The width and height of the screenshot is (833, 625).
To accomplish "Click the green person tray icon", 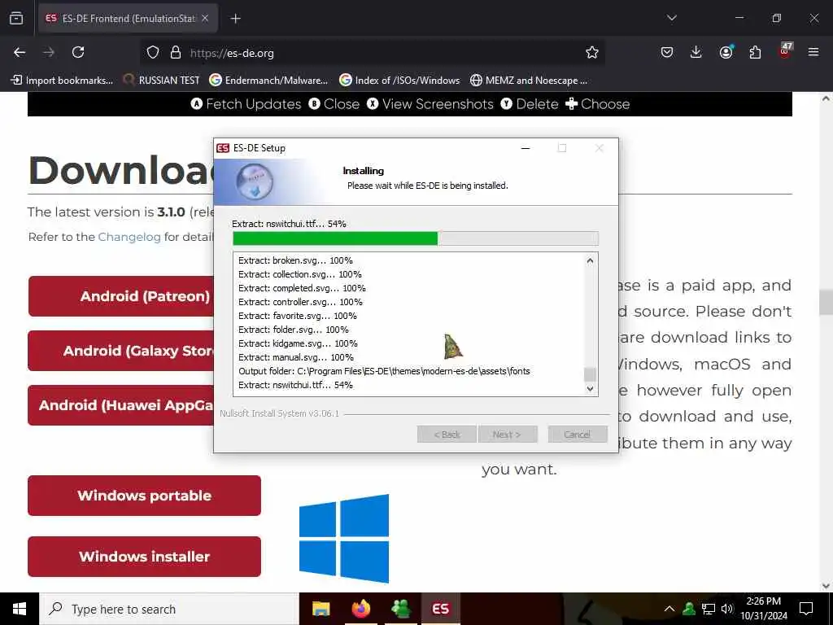I will (x=689, y=609).
